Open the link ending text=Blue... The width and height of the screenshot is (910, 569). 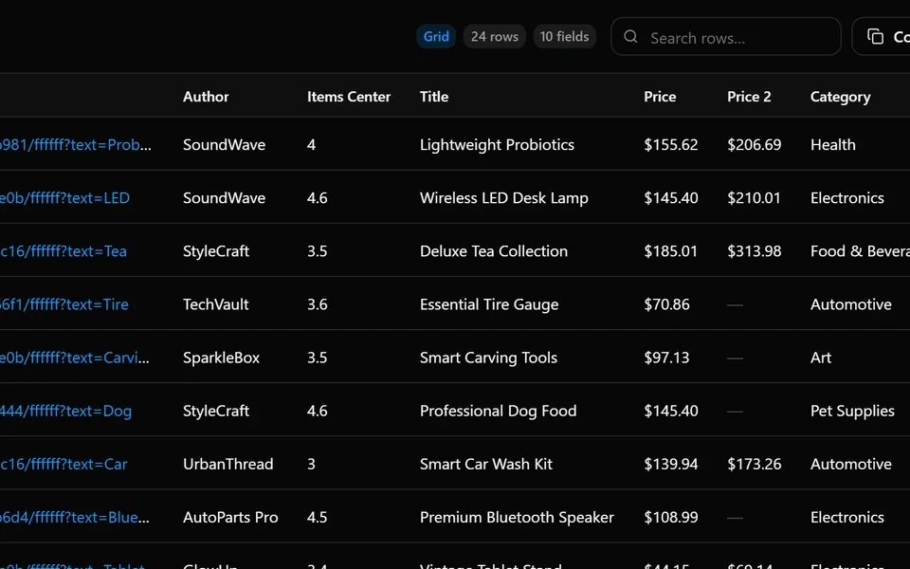[74, 518]
